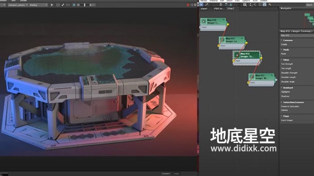
Task: Collapse the Map #39 node with its minus button
Action: pyautogui.click(x=223, y=20)
